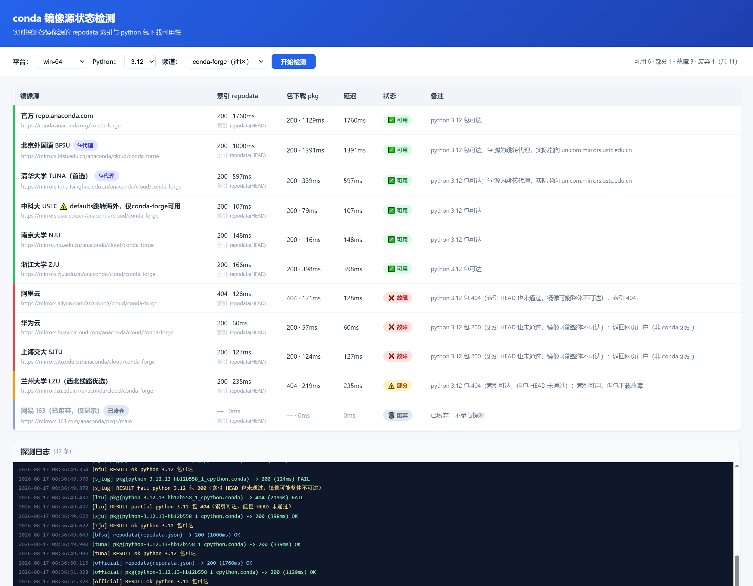The image size is (753, 586).
Task: Click the mirror name 兰州大学 LZU（西北线路优选）
Action: pos(65,381)
